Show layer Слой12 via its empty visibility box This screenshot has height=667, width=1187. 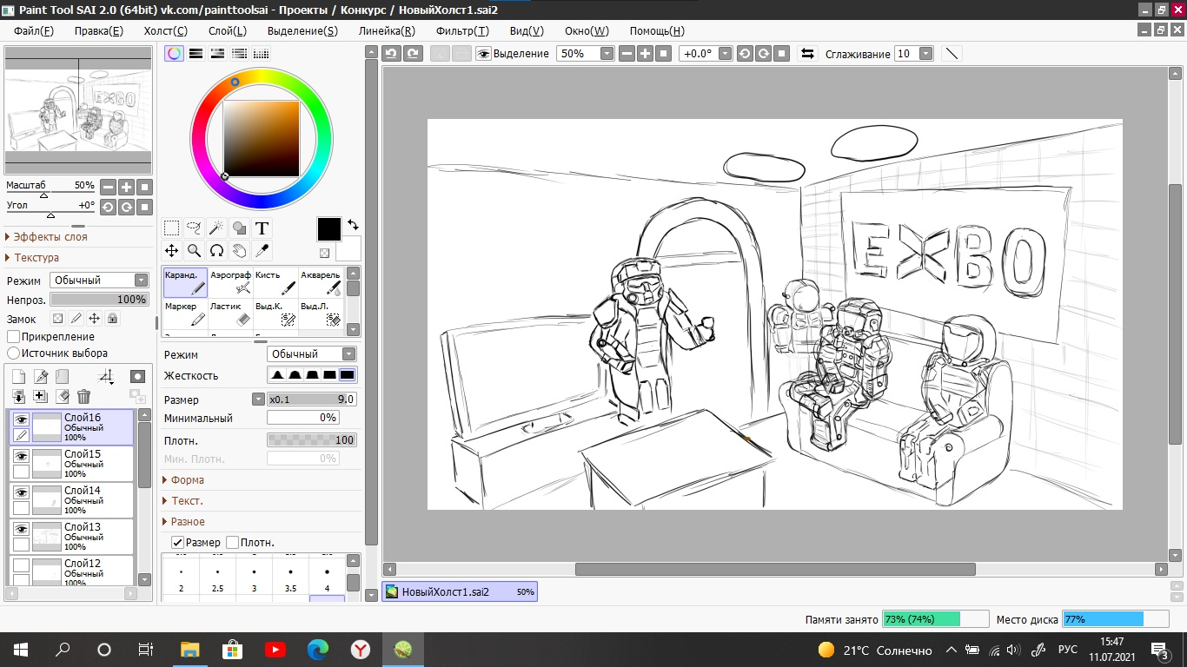click(x=21, y=565)
